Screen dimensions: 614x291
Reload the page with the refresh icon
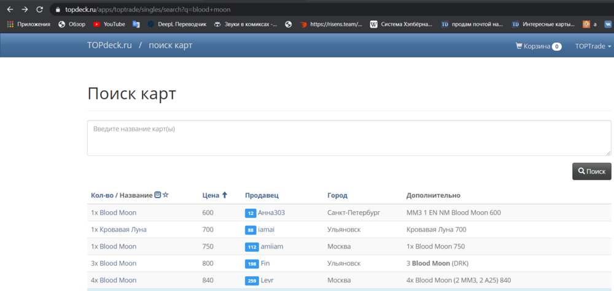click(x=40, y=10)
